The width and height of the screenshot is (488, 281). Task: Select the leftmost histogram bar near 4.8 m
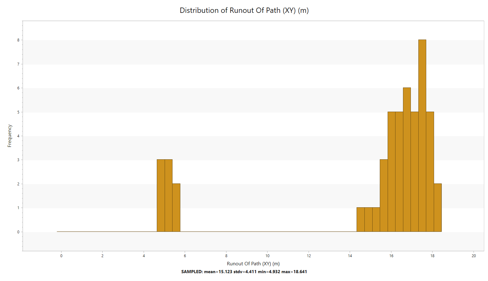(x=161, y=196)
